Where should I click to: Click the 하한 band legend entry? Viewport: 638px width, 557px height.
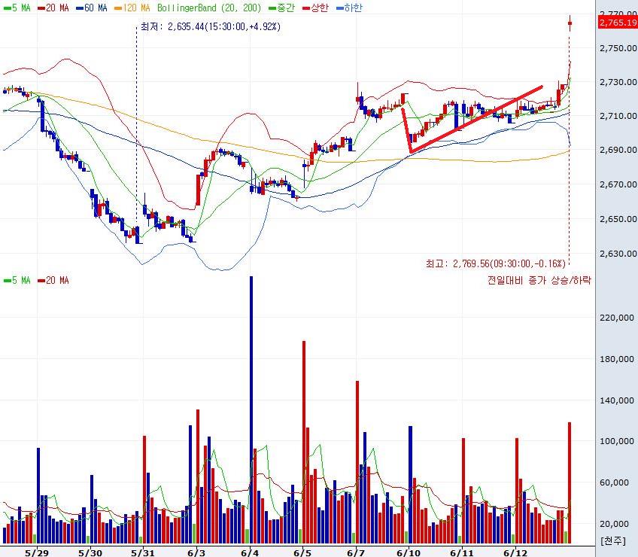349,8
